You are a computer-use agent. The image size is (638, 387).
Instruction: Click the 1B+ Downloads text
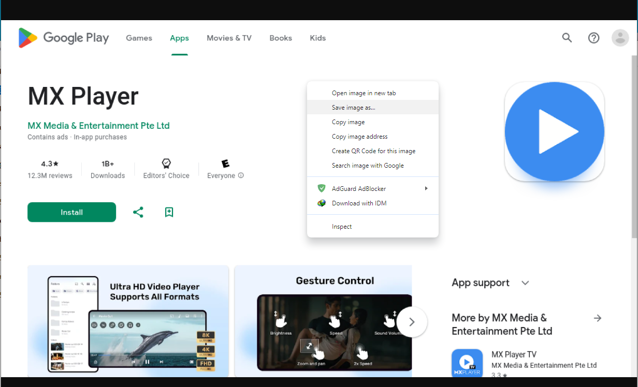[x=108, y=169]
